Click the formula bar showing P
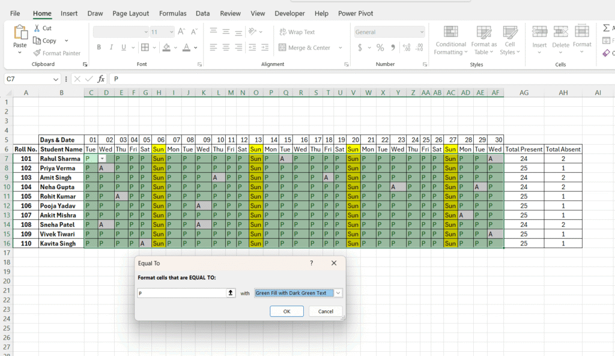This screenshot has height=356, width=615. pos(361,79)
